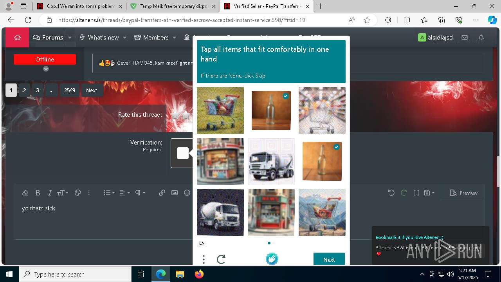Image resolution: width=501 pixels, height=282 pixels.
Task: Select the first grass shopping cart image
Action: 220,110
